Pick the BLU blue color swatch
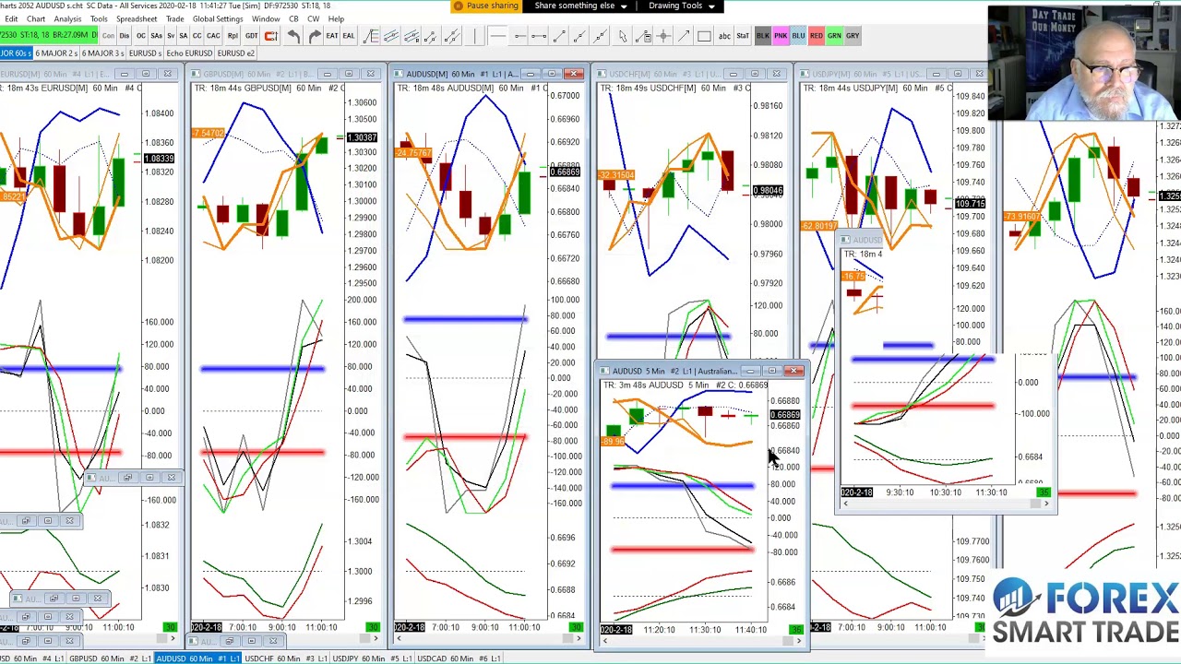 coord(798,36)
